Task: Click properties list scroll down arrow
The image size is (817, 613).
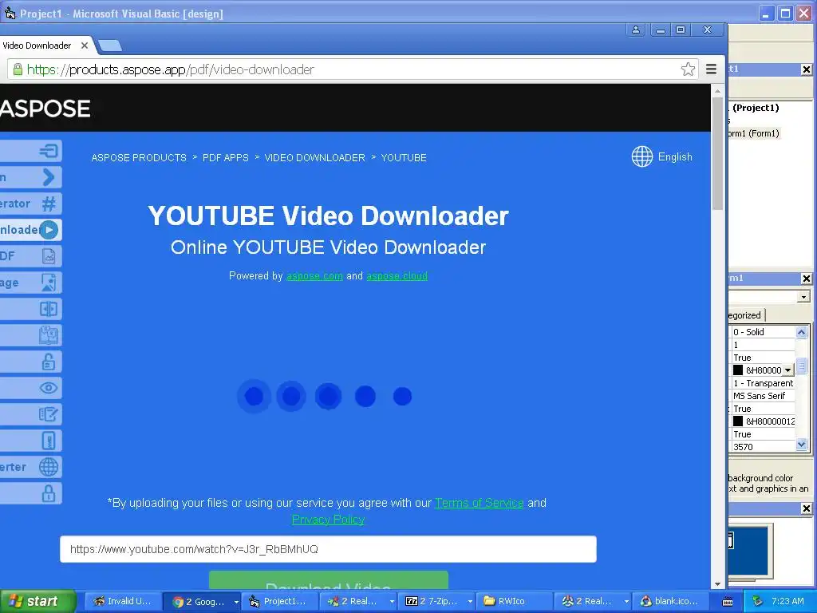Action: tap(801, 445)
